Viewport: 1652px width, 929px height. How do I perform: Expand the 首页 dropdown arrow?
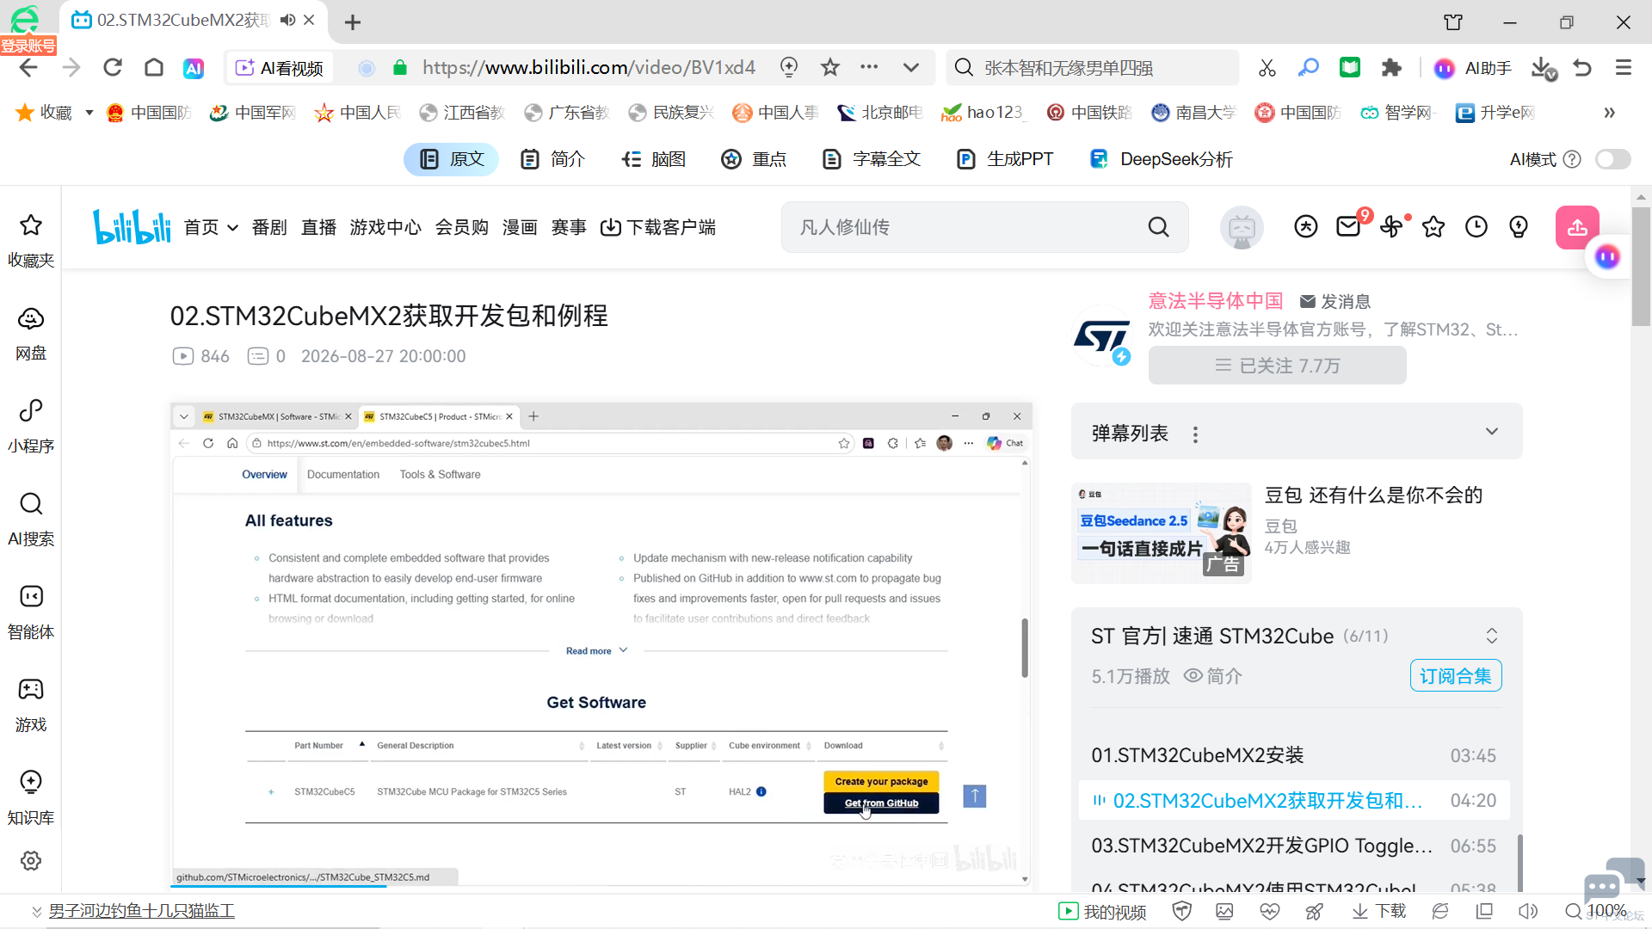pyautogui.click(x=232, y=228)
